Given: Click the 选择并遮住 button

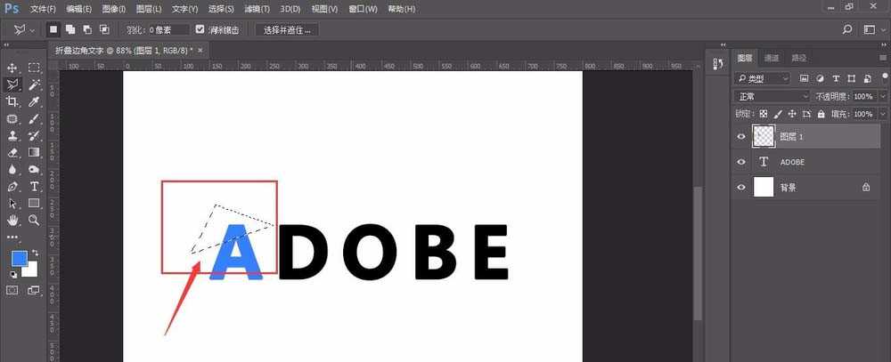Looking at the screenshot, I should point(287,29).
